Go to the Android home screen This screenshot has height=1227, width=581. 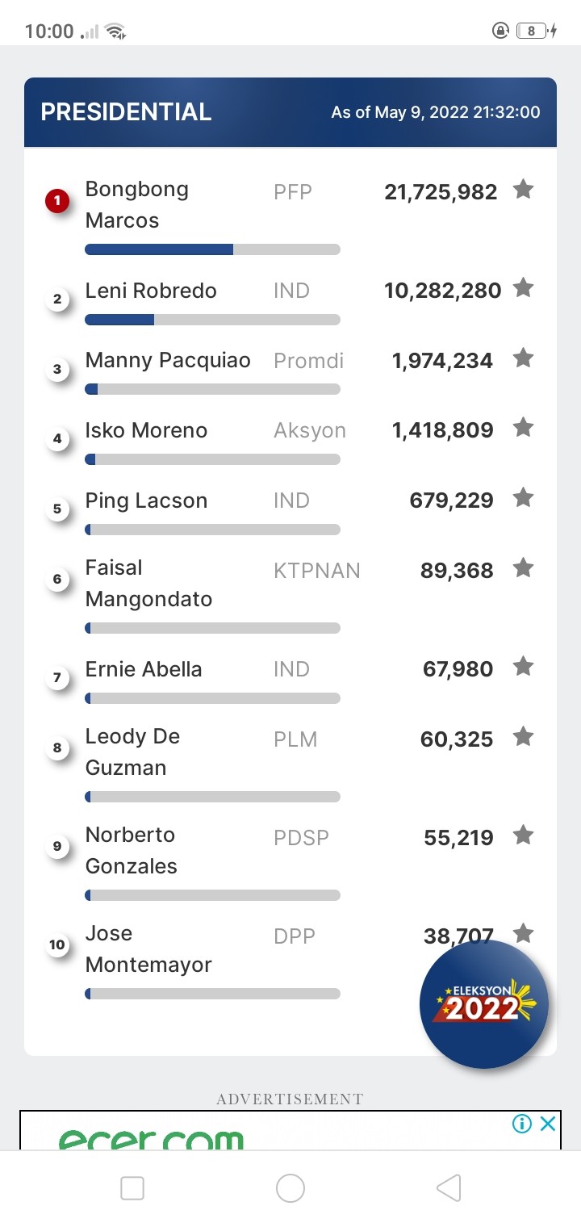[290, 1187]
